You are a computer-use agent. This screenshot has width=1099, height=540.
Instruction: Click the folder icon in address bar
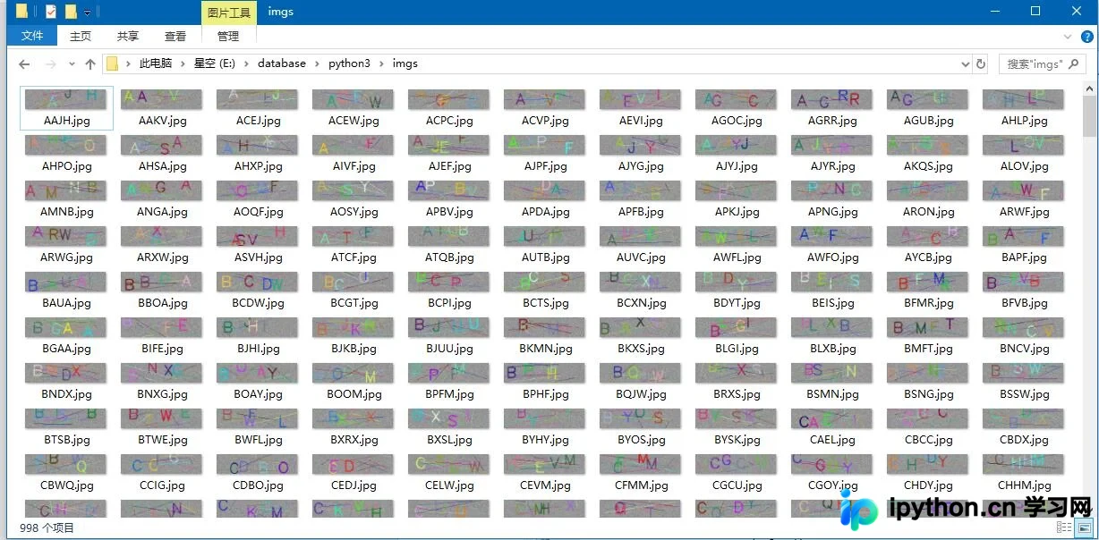(112, 64)
